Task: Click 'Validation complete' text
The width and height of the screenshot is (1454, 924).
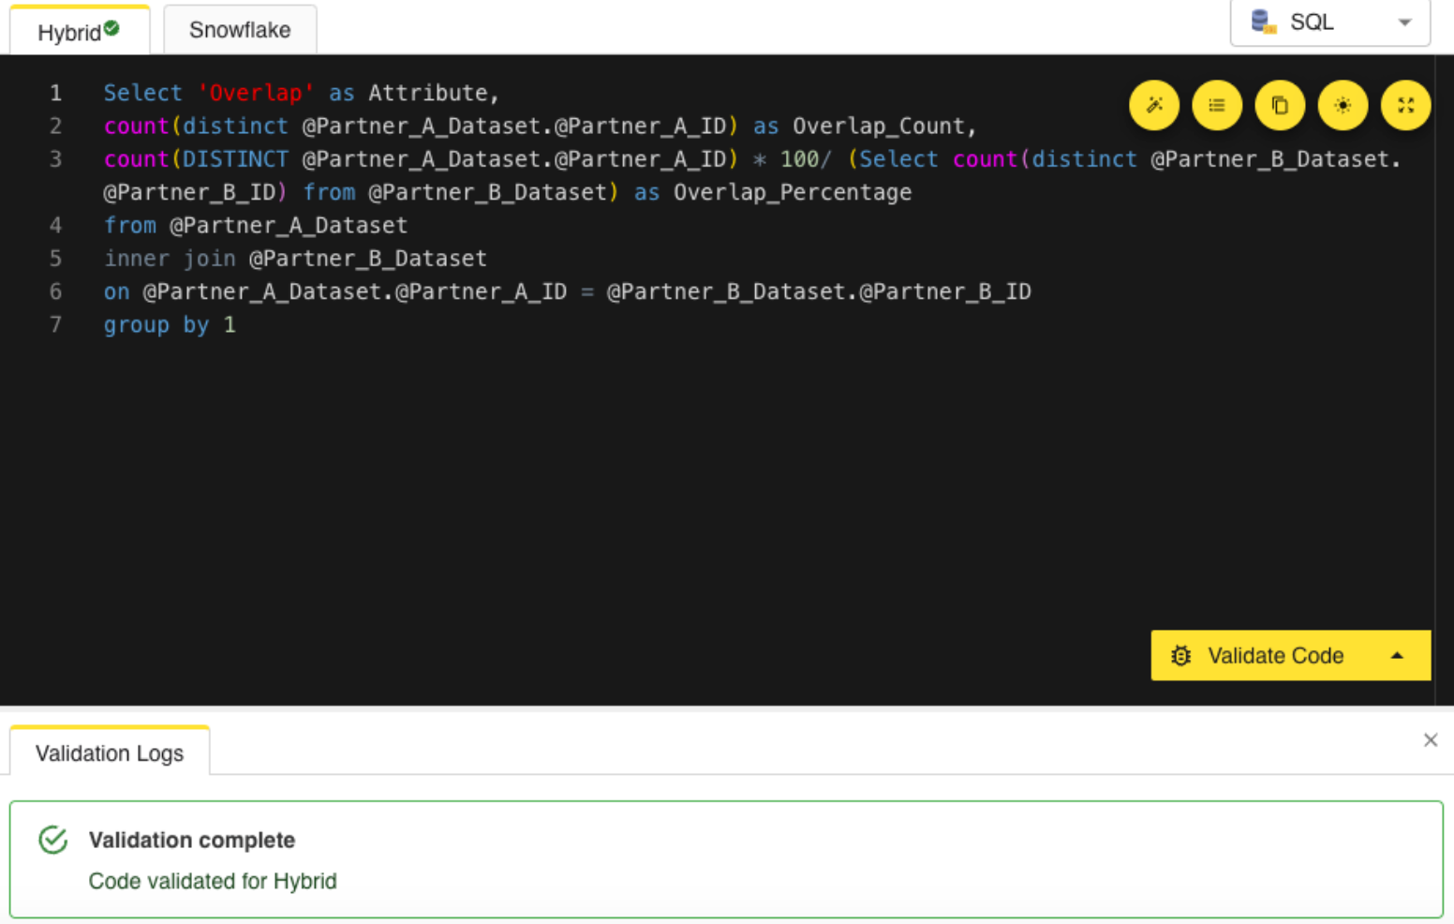Action: [x=192, y=840]
